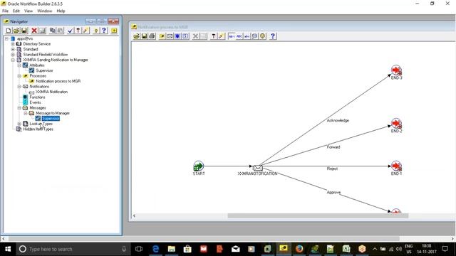Screen dimensions: 456x256
Task: Open the View menu
Action: click(28, 11)
